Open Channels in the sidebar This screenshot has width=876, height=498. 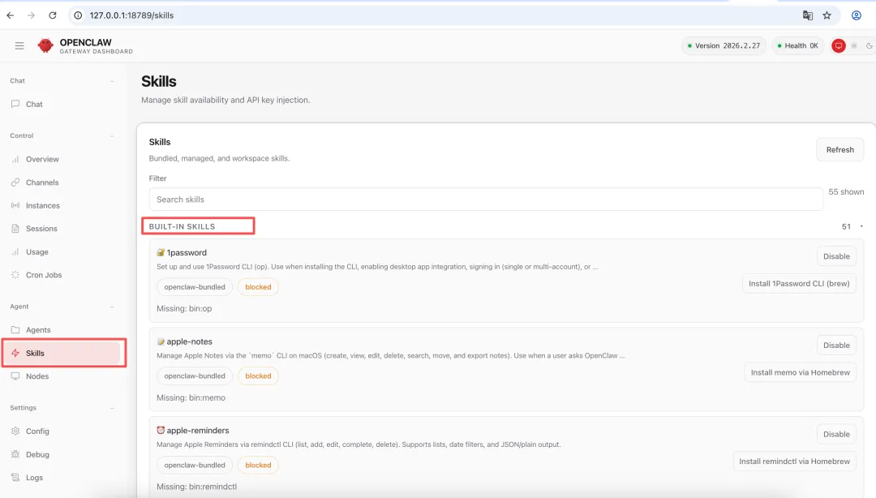pyautogui.click(x=42, y=182)
